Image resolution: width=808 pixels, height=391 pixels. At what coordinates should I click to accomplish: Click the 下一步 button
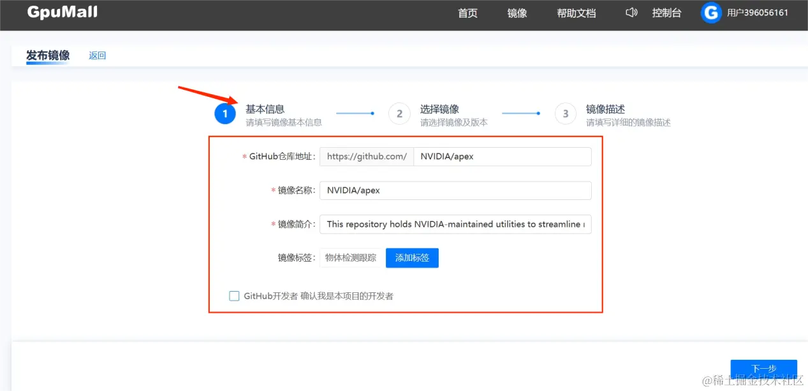(763, 369)
